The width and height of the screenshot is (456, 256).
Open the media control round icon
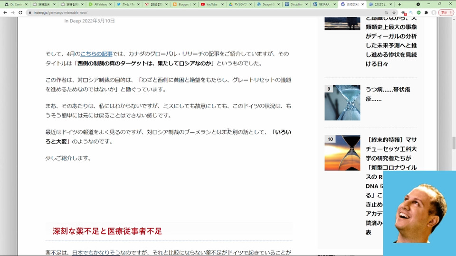pos(418,4)
